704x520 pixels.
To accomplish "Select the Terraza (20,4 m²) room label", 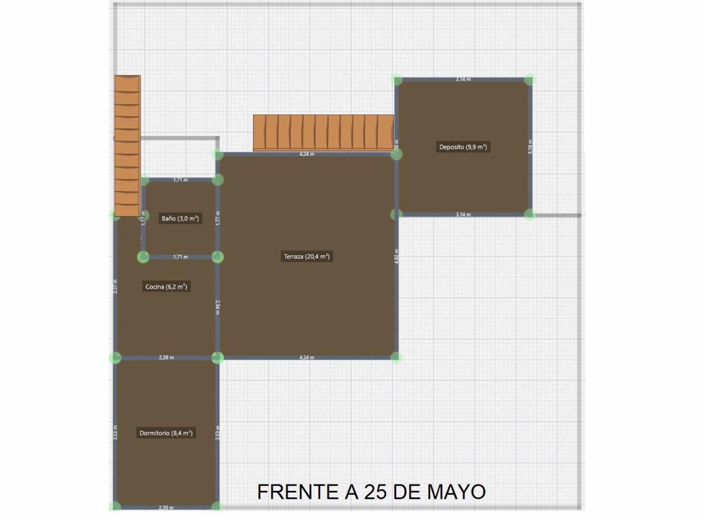I will pos(307,257).
